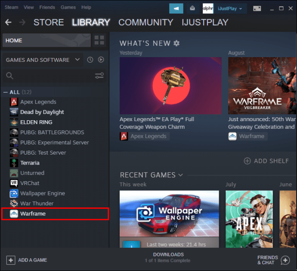Image resolution: width=297 pixels, height=271 pixels.
Task: Show ready-to-play games icon
Action: [101, 60]
